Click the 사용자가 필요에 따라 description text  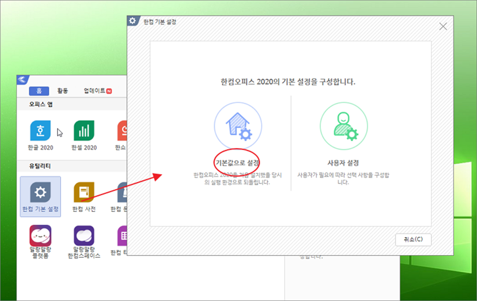pos(343,179)
